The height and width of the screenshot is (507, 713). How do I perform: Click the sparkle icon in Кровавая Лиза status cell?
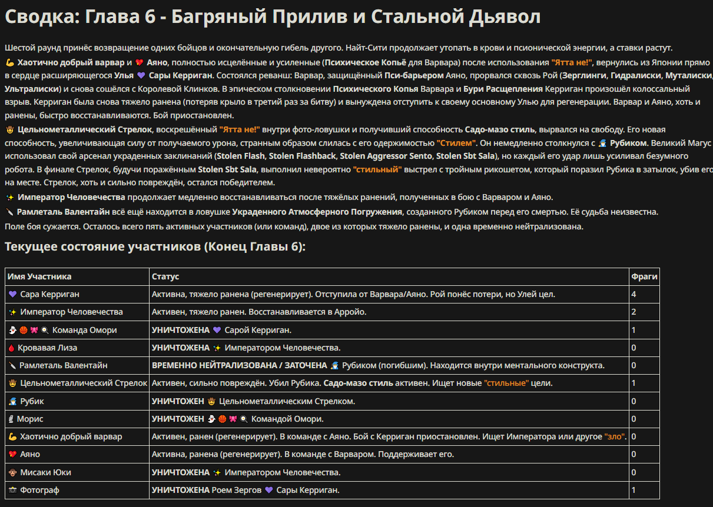pos(217,348)
